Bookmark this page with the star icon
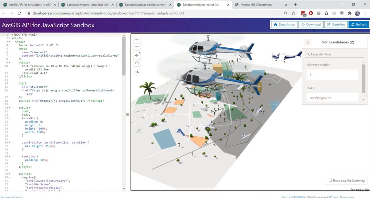Viewport: 370px width, 198px height. tap(294, 14)
